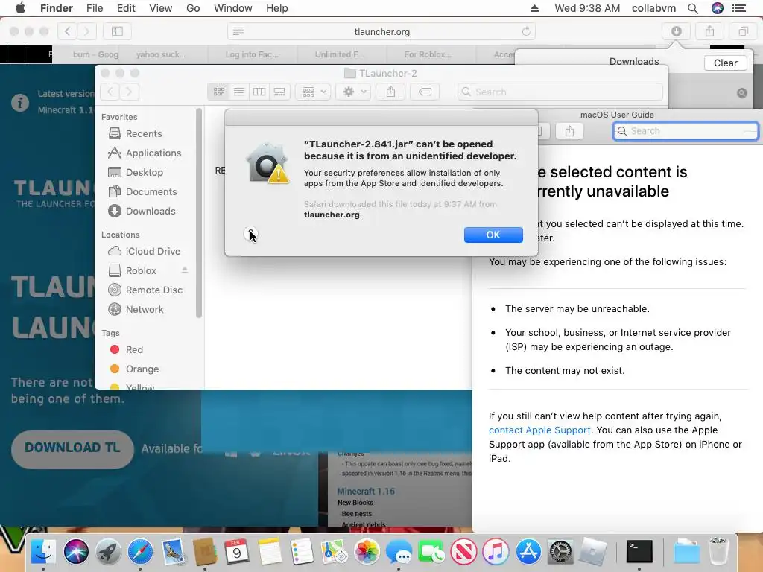Open Spotlight search in menu bar
Image resolution: width=763 pixels, height=572 pixels.
tap(693, 8)
